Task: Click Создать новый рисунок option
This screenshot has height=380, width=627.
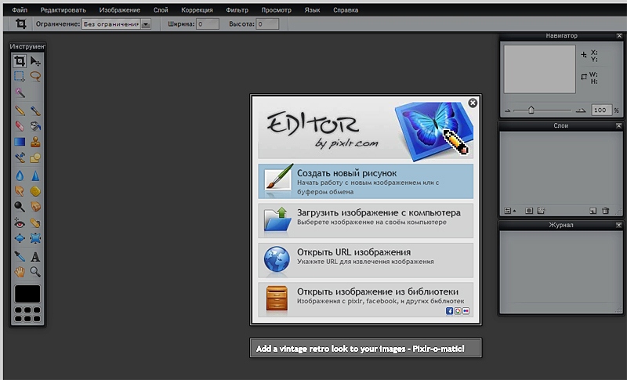Action: point(365,182)
